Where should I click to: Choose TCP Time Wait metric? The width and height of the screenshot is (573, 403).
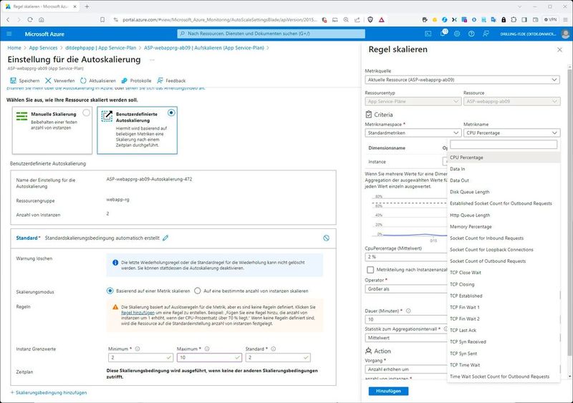(x=504, y=364)
